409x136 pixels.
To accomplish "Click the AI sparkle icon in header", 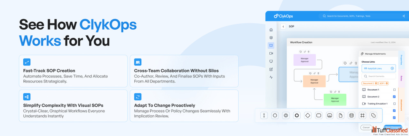I will tap(404, 16).
